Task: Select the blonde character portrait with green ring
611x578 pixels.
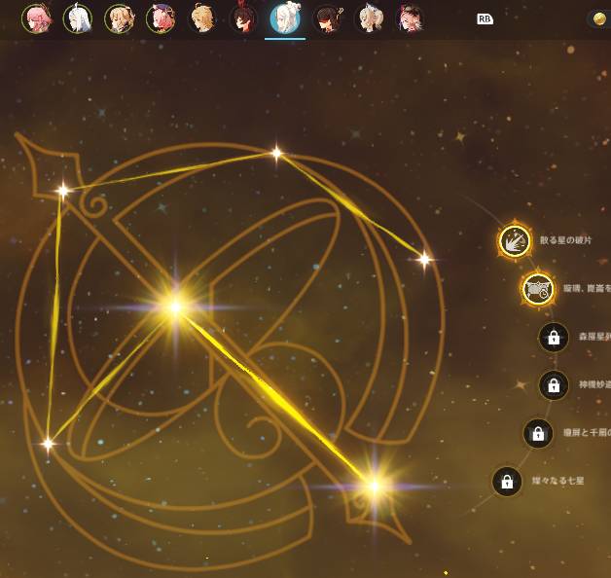Action: click(x=120, y=18)
